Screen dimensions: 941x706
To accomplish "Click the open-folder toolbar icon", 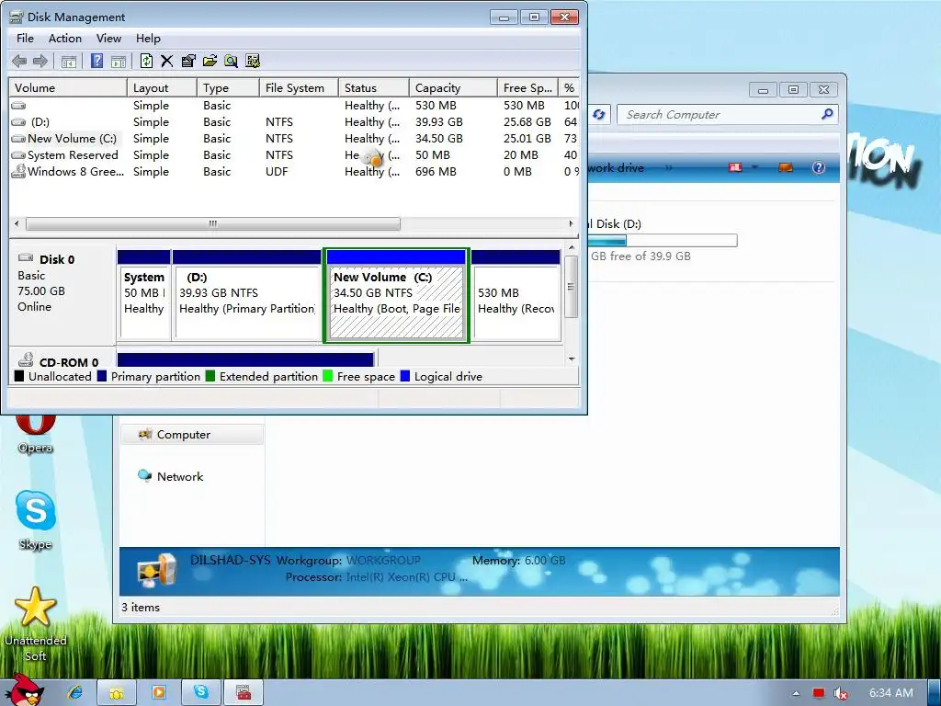I will point(210,61).
